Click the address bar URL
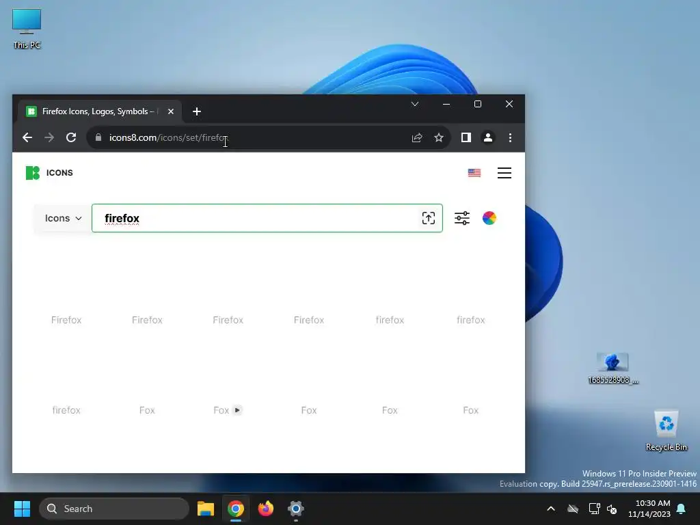The height and width of the screenshot is (525, 700). click(x=168, y=137)
